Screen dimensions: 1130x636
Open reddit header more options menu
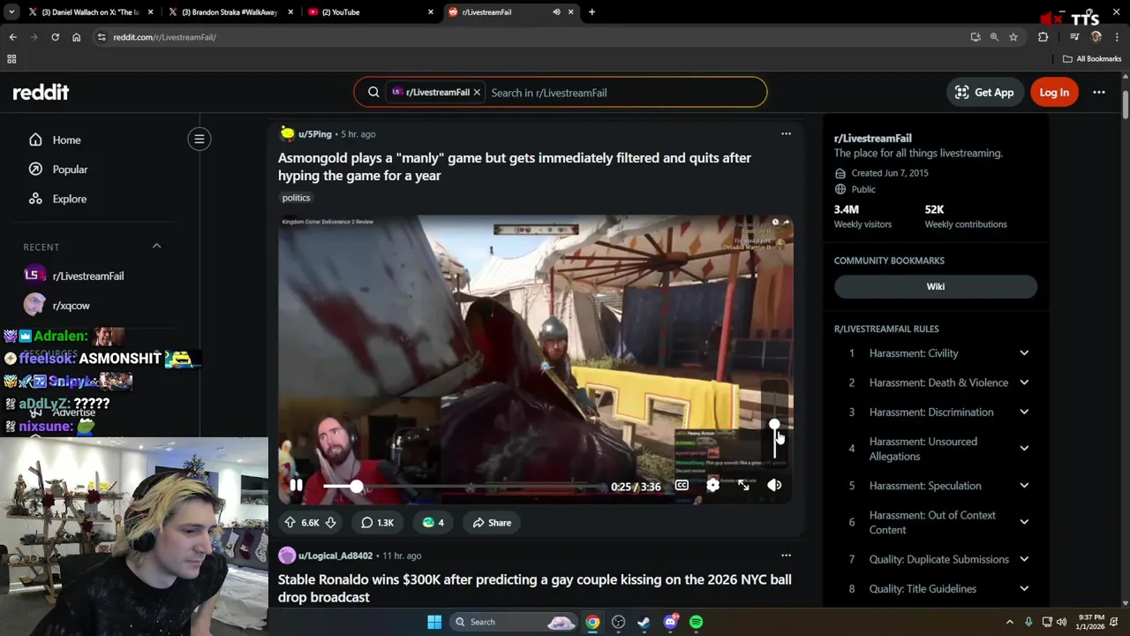coord(1099,92)
